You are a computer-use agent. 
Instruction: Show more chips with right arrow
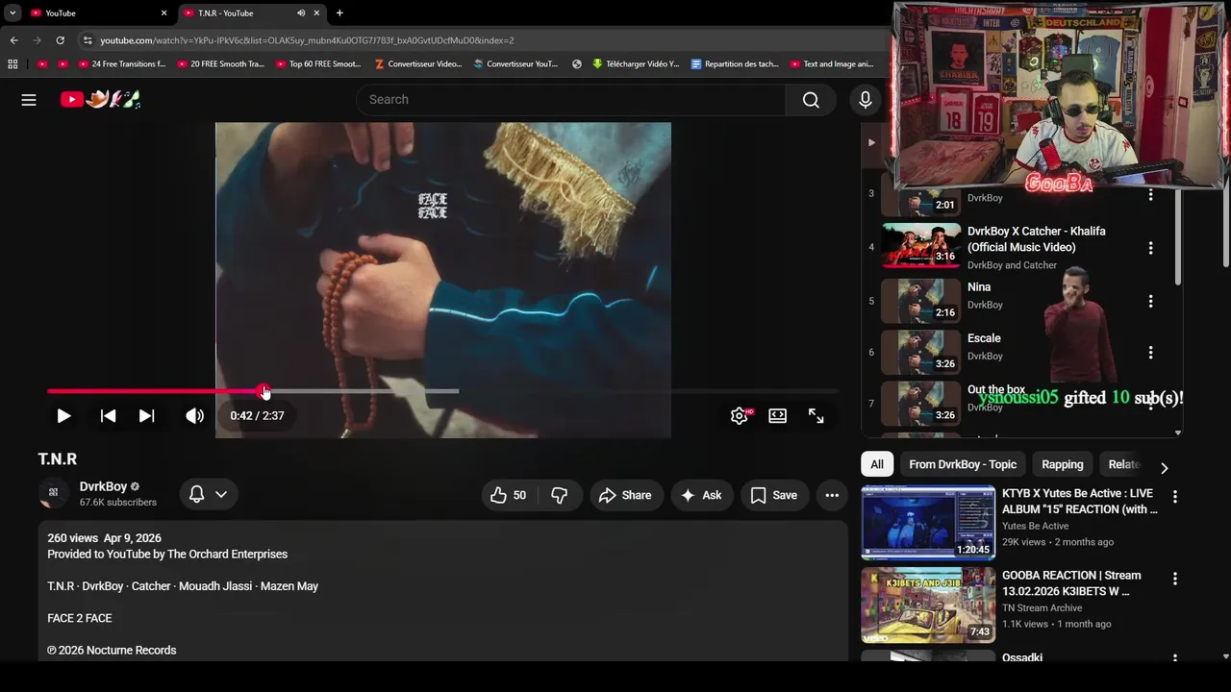click(1164, 468)
